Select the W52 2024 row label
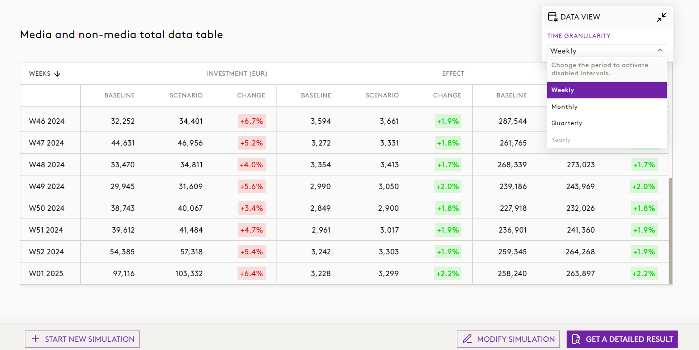Screen dimensions: 699x350 (47, 252)
